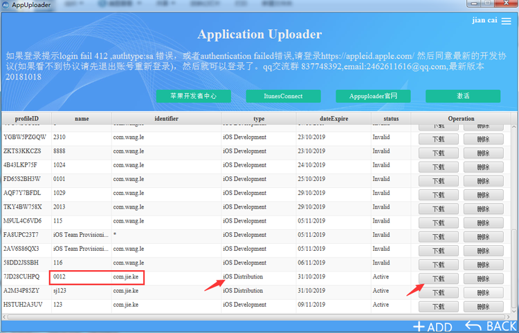Click vertical scrollbar up arrow
Screen dimensions: 519x333
point(514,127)
